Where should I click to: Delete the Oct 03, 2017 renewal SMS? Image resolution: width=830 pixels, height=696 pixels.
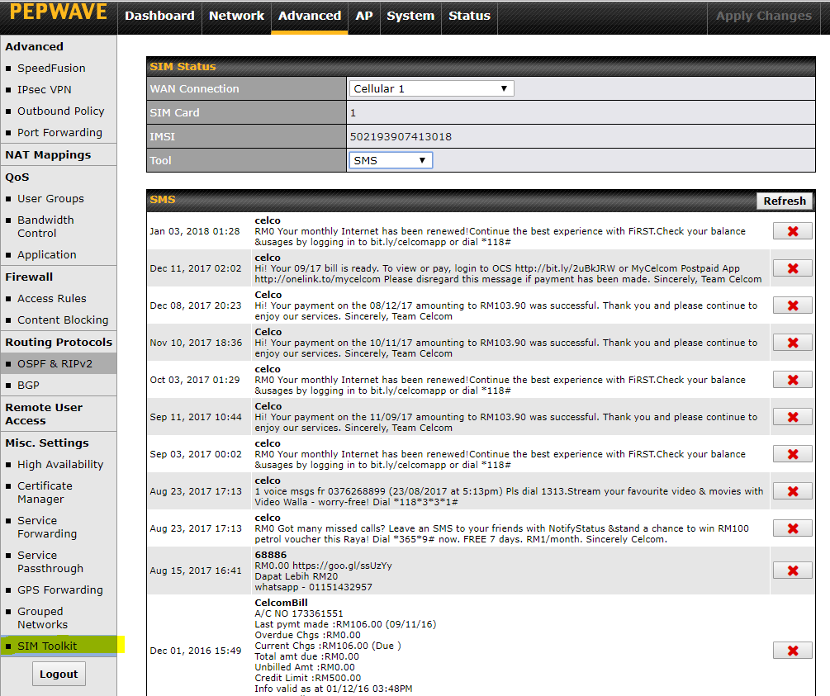pos(792,380)
